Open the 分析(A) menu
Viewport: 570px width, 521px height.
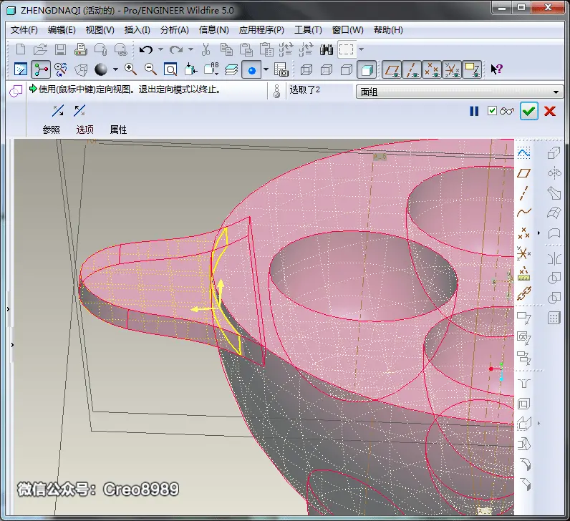[175, 30]
